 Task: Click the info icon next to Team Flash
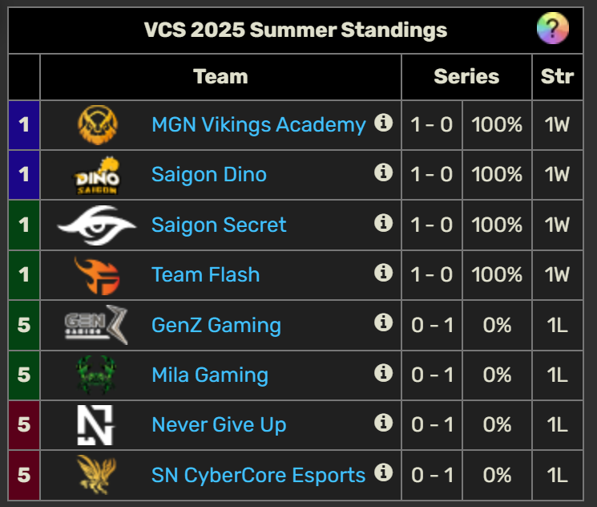[383, 273]
